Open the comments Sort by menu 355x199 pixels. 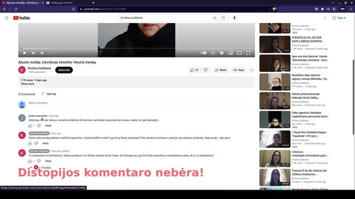pos(49,94)
